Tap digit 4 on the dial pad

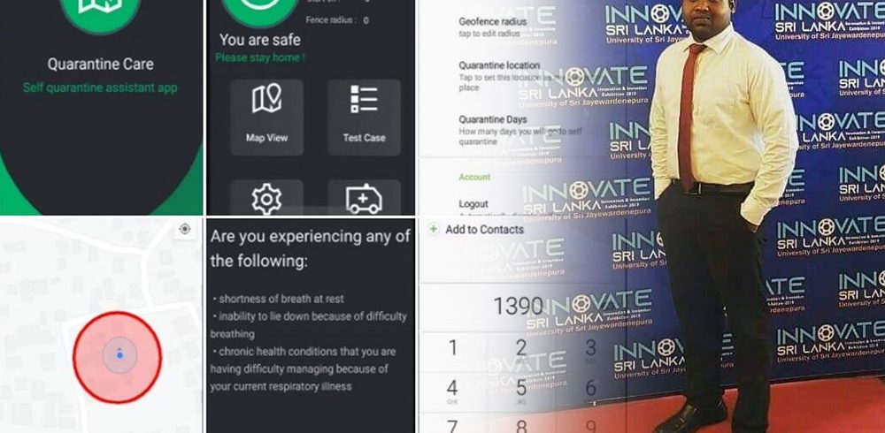click(x=452, y=388)
